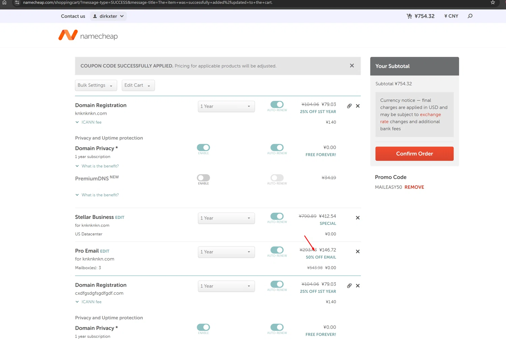Change duration for Pro Email
The image size is (506, 342).
(x=226, y=252)
